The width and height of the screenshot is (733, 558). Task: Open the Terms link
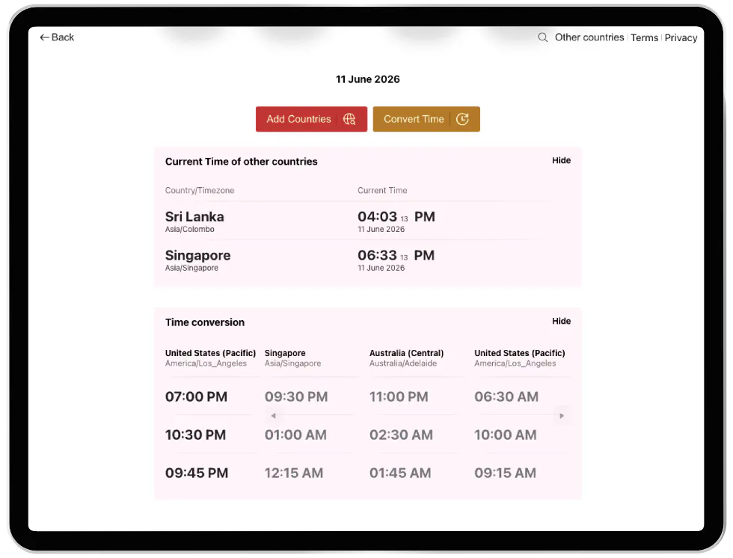[644, 38]
